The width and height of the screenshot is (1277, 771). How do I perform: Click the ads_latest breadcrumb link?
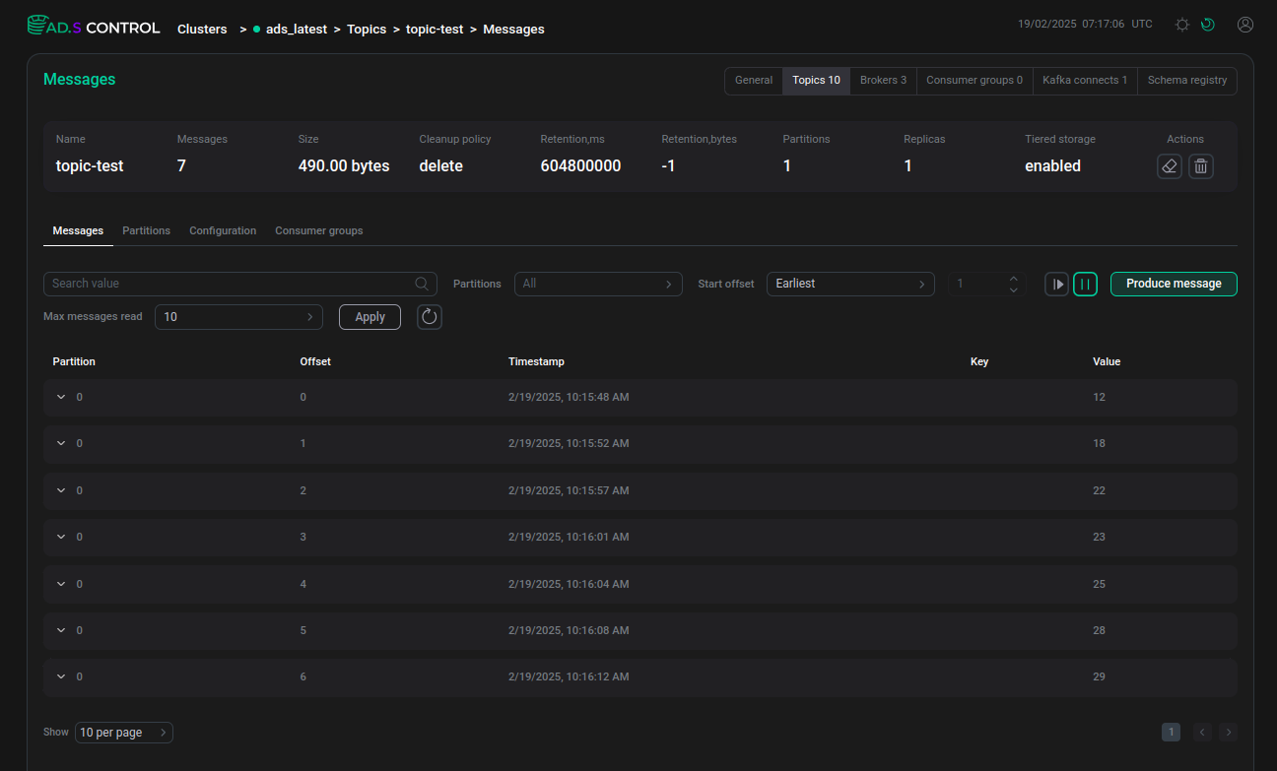297,29
